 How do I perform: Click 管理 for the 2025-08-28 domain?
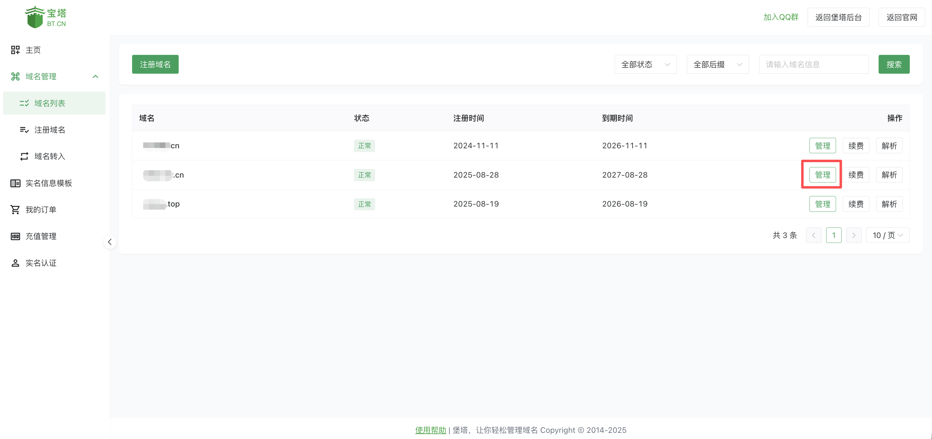click(822, 175)
